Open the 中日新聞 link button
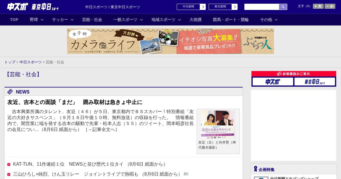 pos(188,7)
